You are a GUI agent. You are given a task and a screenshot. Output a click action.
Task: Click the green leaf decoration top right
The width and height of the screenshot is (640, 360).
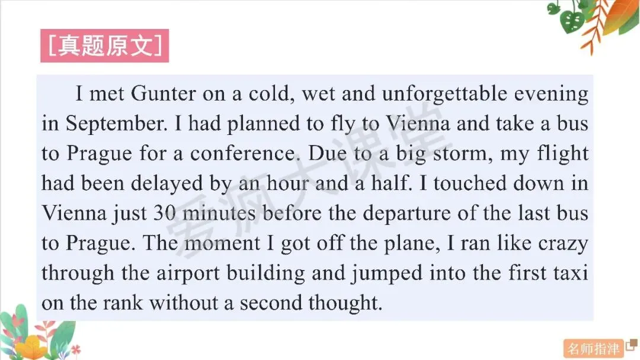(571, 17)
